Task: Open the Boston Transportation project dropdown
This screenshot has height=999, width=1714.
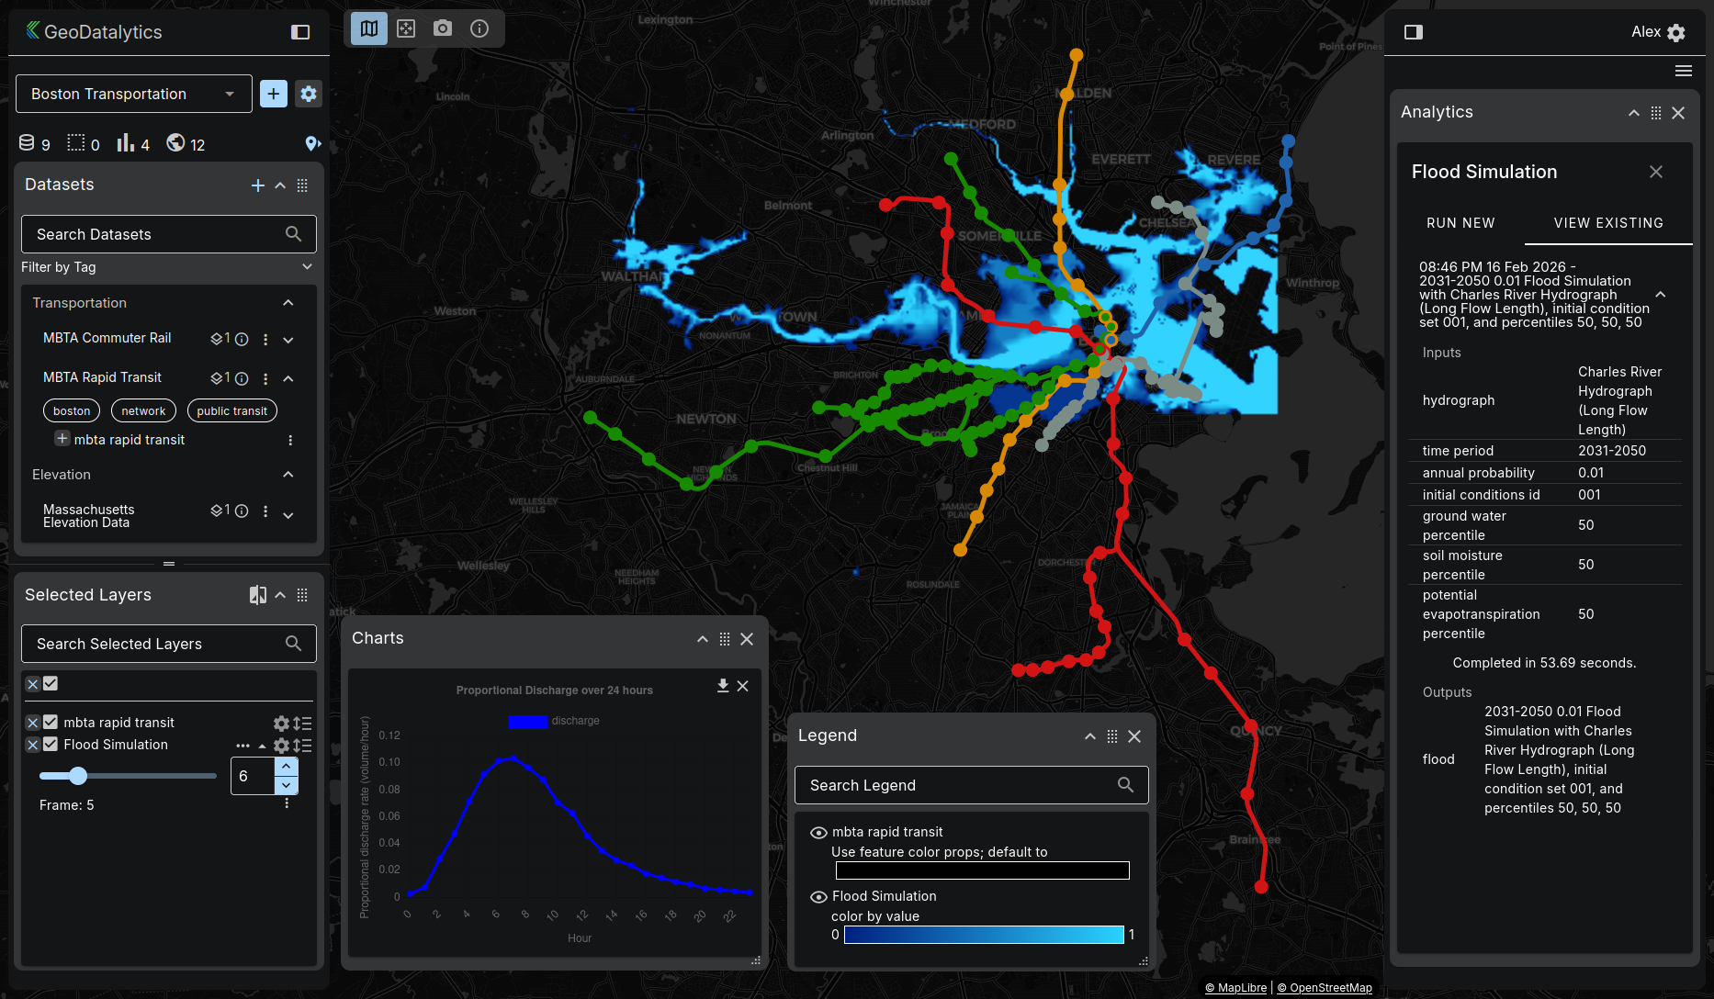Action: [x=134, y=94]
